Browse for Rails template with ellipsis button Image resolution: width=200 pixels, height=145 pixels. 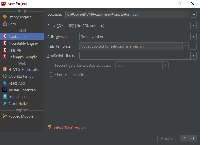[x=193, y=46]
